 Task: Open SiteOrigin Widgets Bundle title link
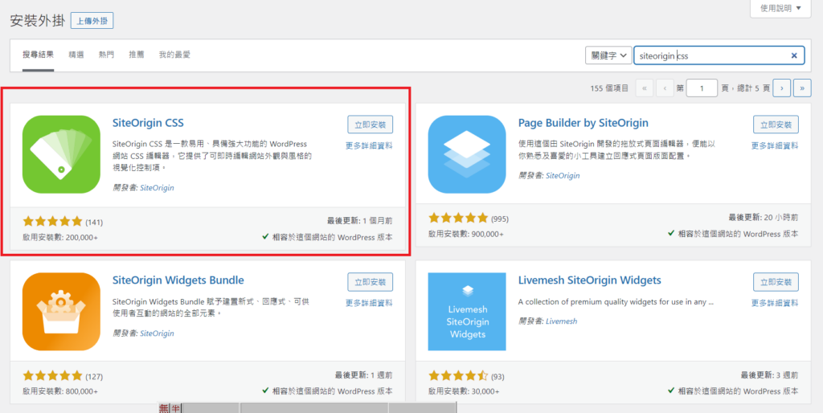click(x=178, y=280)
